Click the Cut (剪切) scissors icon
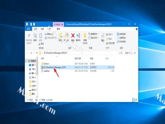Viewport: 165px width, 124px height. (42, 44)
